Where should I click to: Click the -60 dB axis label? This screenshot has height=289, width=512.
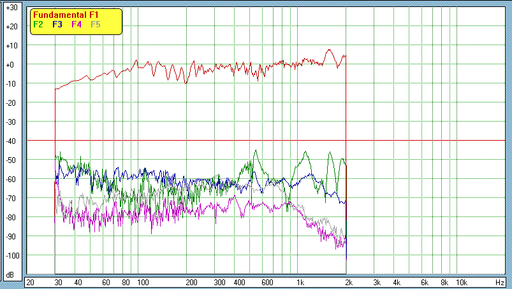click(x=11, y=180)
